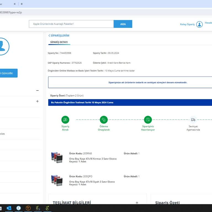Click the blue estimated delivery date banner
The image size is (212, 212).
coord(130,102)
